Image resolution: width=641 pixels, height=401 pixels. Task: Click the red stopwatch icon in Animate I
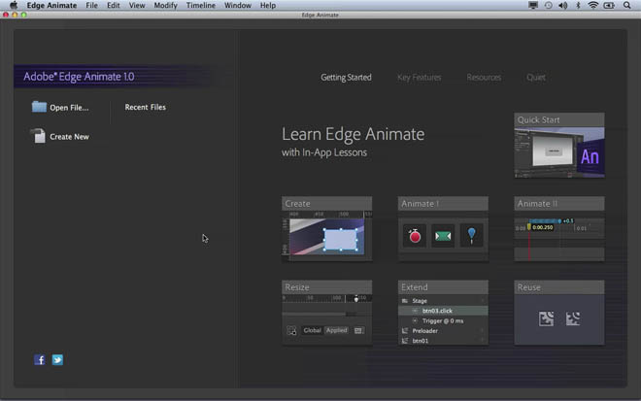click(415, 235)
